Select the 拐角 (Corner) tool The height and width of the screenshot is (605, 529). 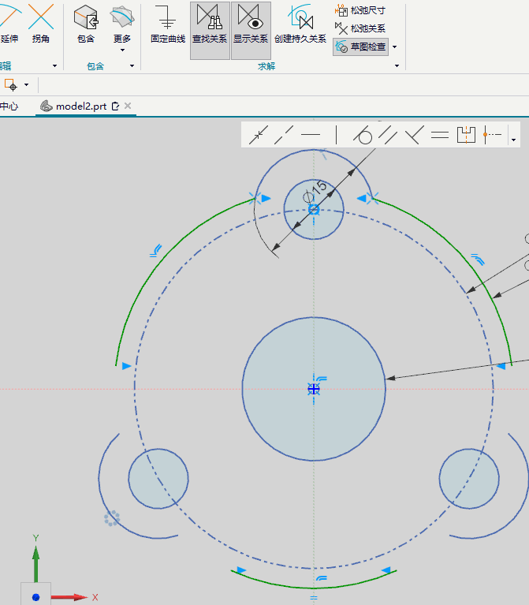click(40, 23)
